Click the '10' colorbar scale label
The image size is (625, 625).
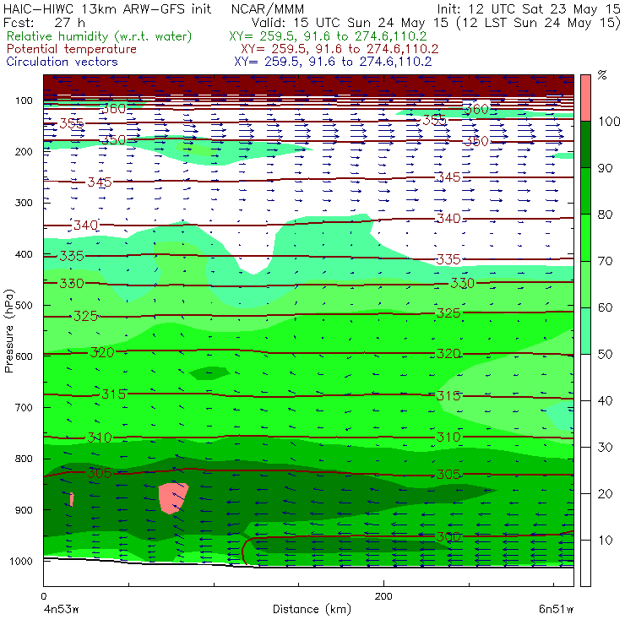click(x=605, y=541)
